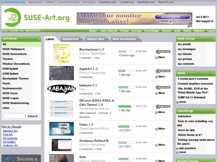Click arrow icon before ask question
Image resolution: width=217 pixels, height=162 pixels.
(177, 149)
